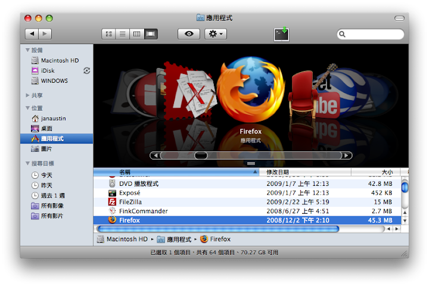Select the Firefox row in list

pyautogui.click(x=247, y=220)
